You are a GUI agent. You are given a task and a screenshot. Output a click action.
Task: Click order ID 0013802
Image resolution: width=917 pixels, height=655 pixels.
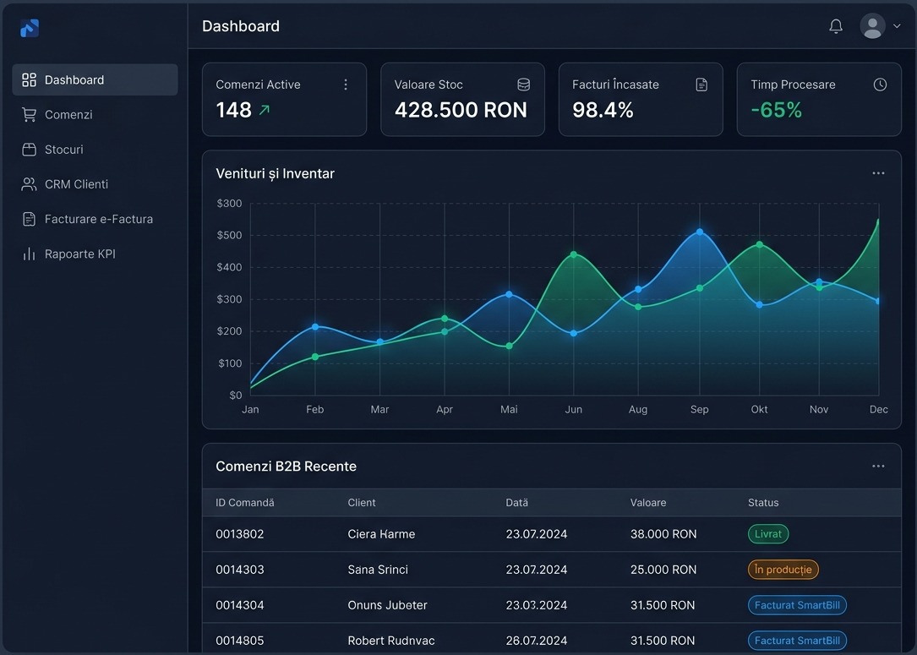point(240,534)
